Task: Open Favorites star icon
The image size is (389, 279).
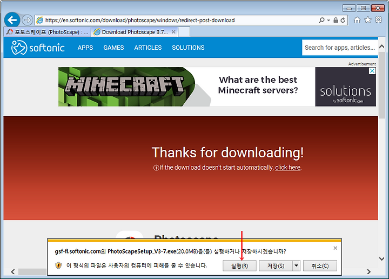Action: tap(368, 20)
